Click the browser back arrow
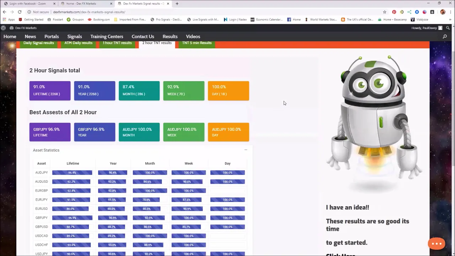The width and height of the screenshot is (455, 256). pyautogui.click(x=4, y=12)
